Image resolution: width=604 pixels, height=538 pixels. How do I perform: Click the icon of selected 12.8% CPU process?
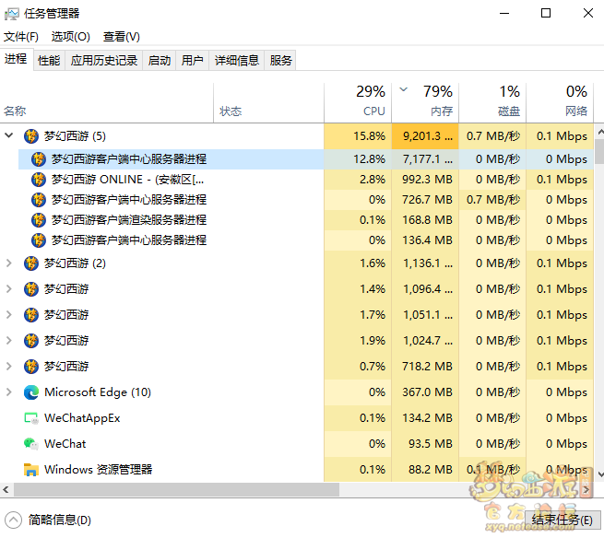click(x=39, y=159)
